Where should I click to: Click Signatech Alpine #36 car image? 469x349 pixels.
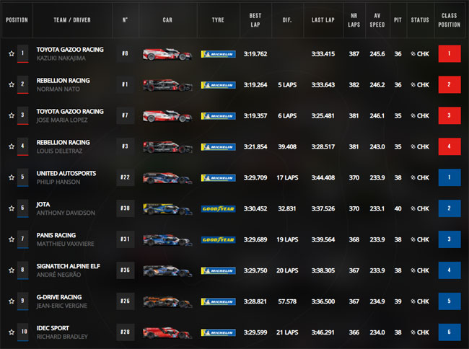167,270
